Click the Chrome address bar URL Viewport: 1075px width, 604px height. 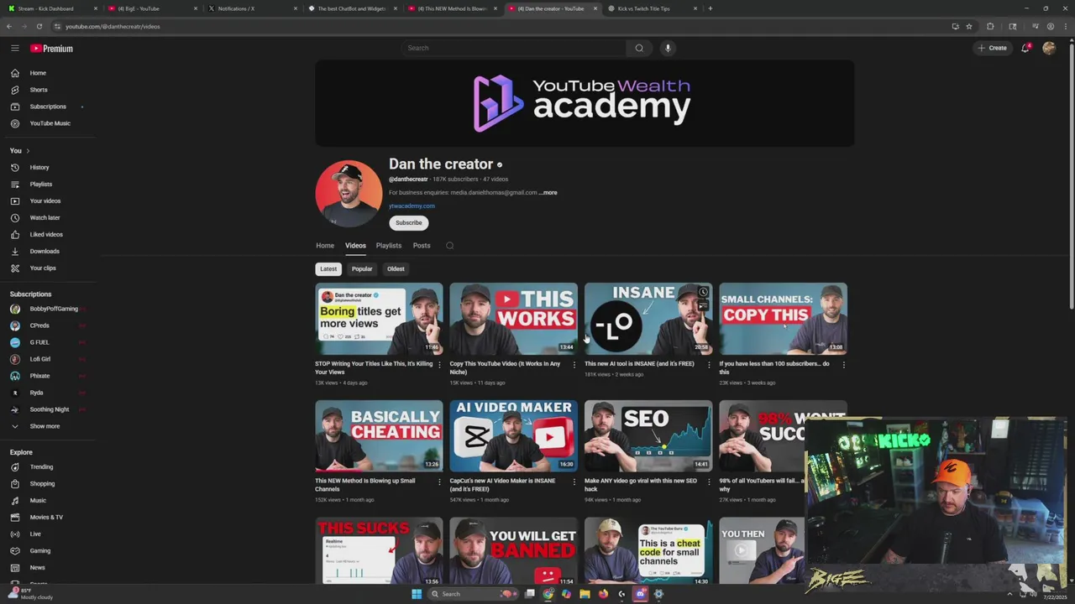click(x=113, y=26)
